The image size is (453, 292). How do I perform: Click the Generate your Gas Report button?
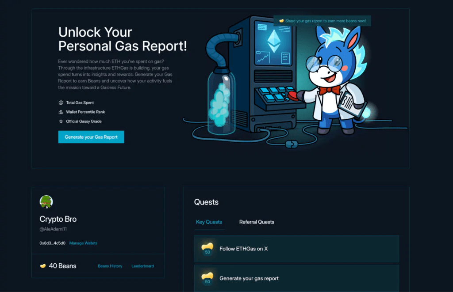point(91,137)
